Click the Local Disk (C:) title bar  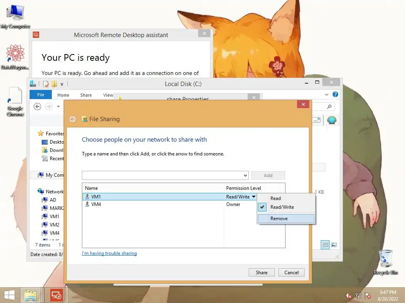[183, 84]
